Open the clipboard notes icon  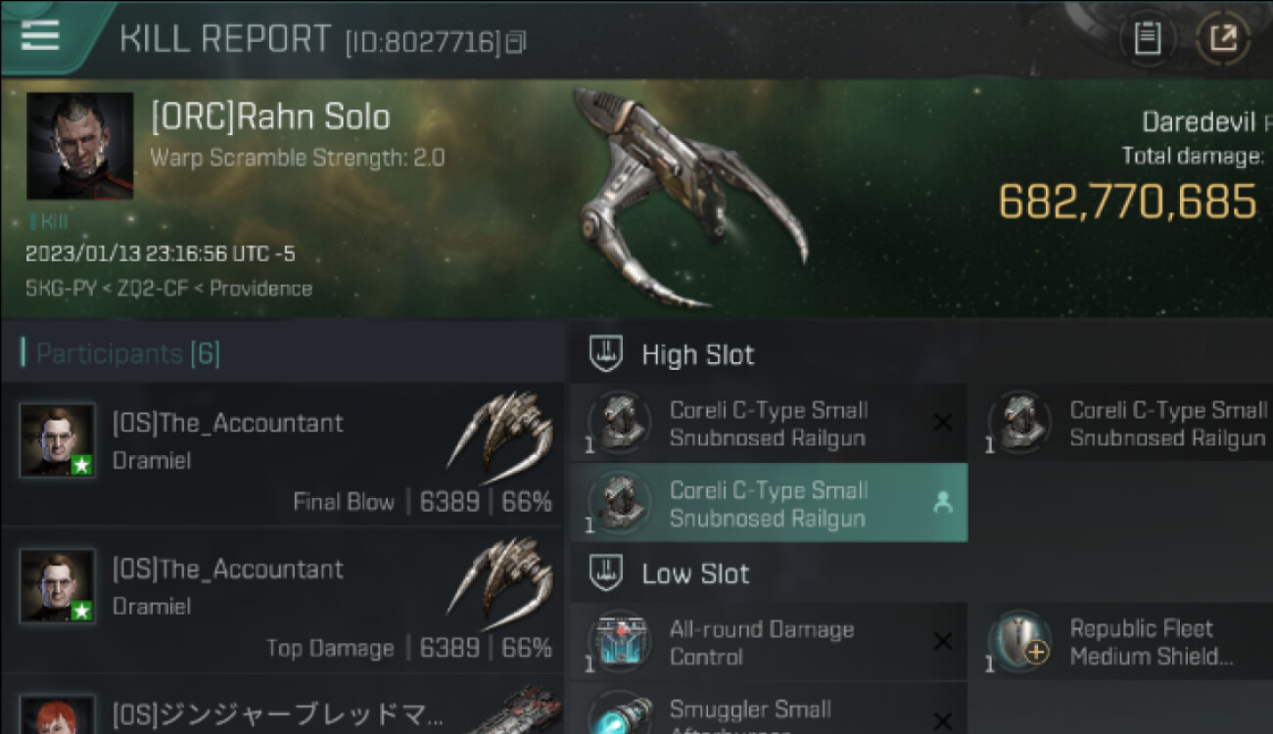tap(1147, 39)
